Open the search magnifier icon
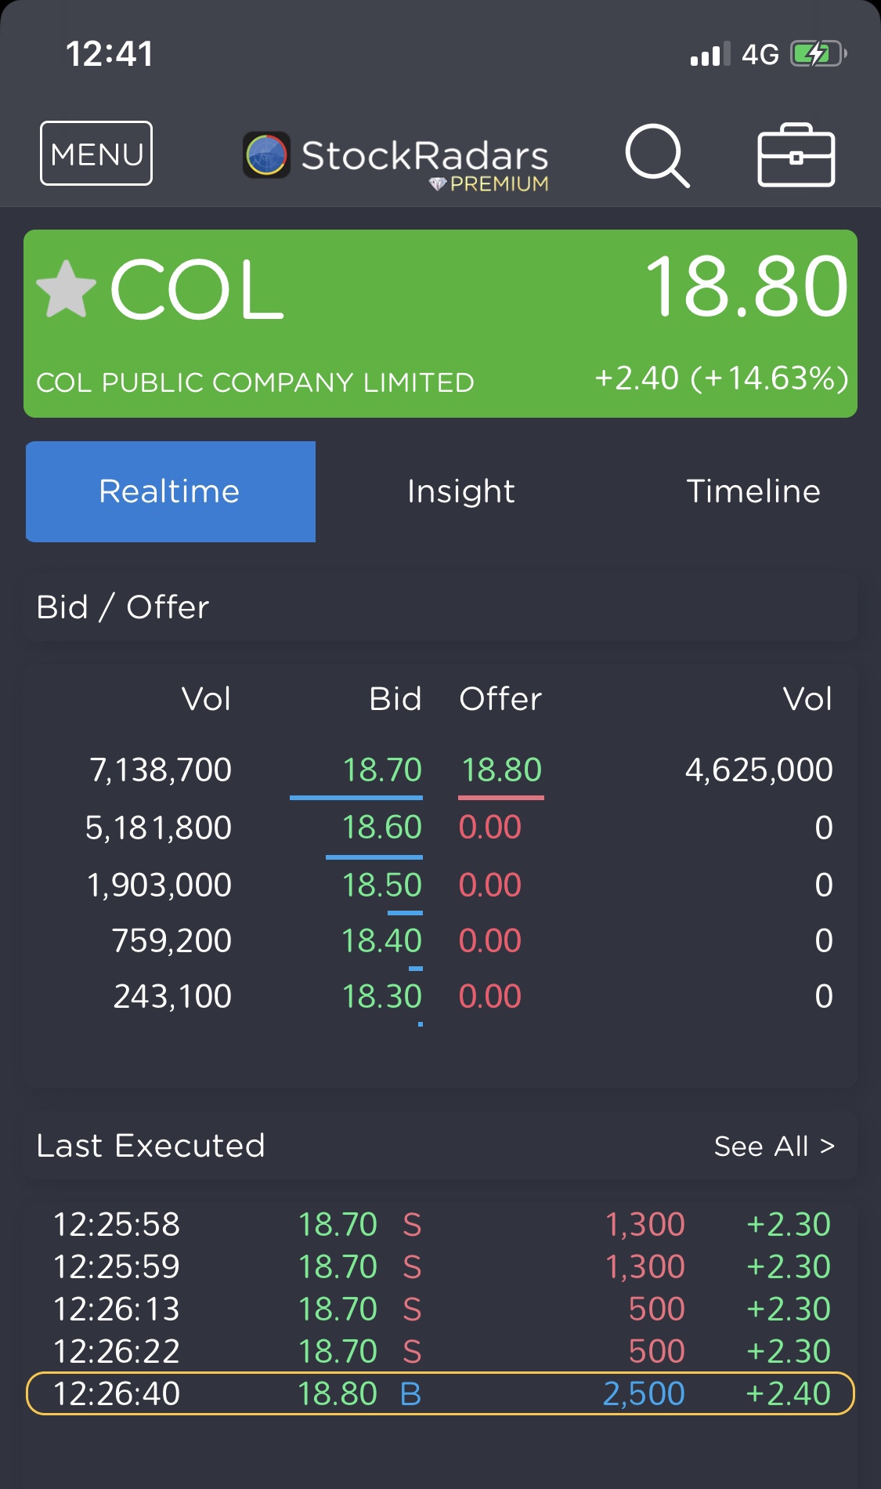 pos(656,155)
